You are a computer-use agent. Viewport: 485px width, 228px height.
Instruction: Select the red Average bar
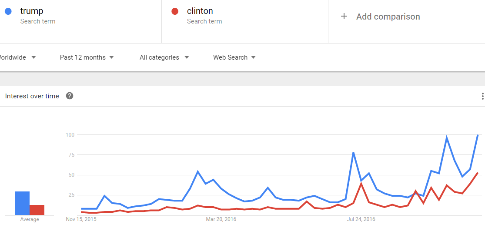pos(37,210)
